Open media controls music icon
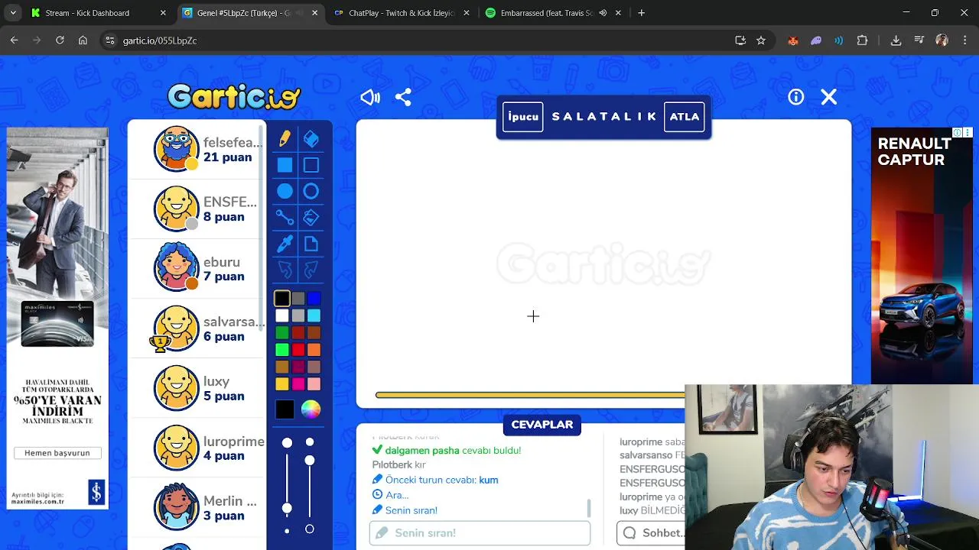Viewport: 979px width, 550px height. (919, 40)
